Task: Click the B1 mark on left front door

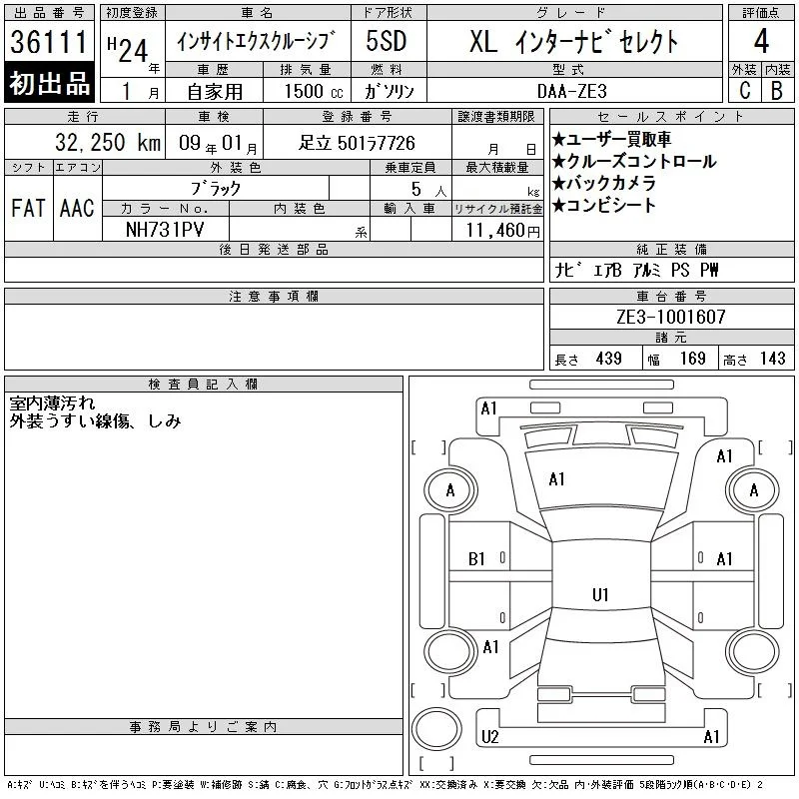Action: 476,559
